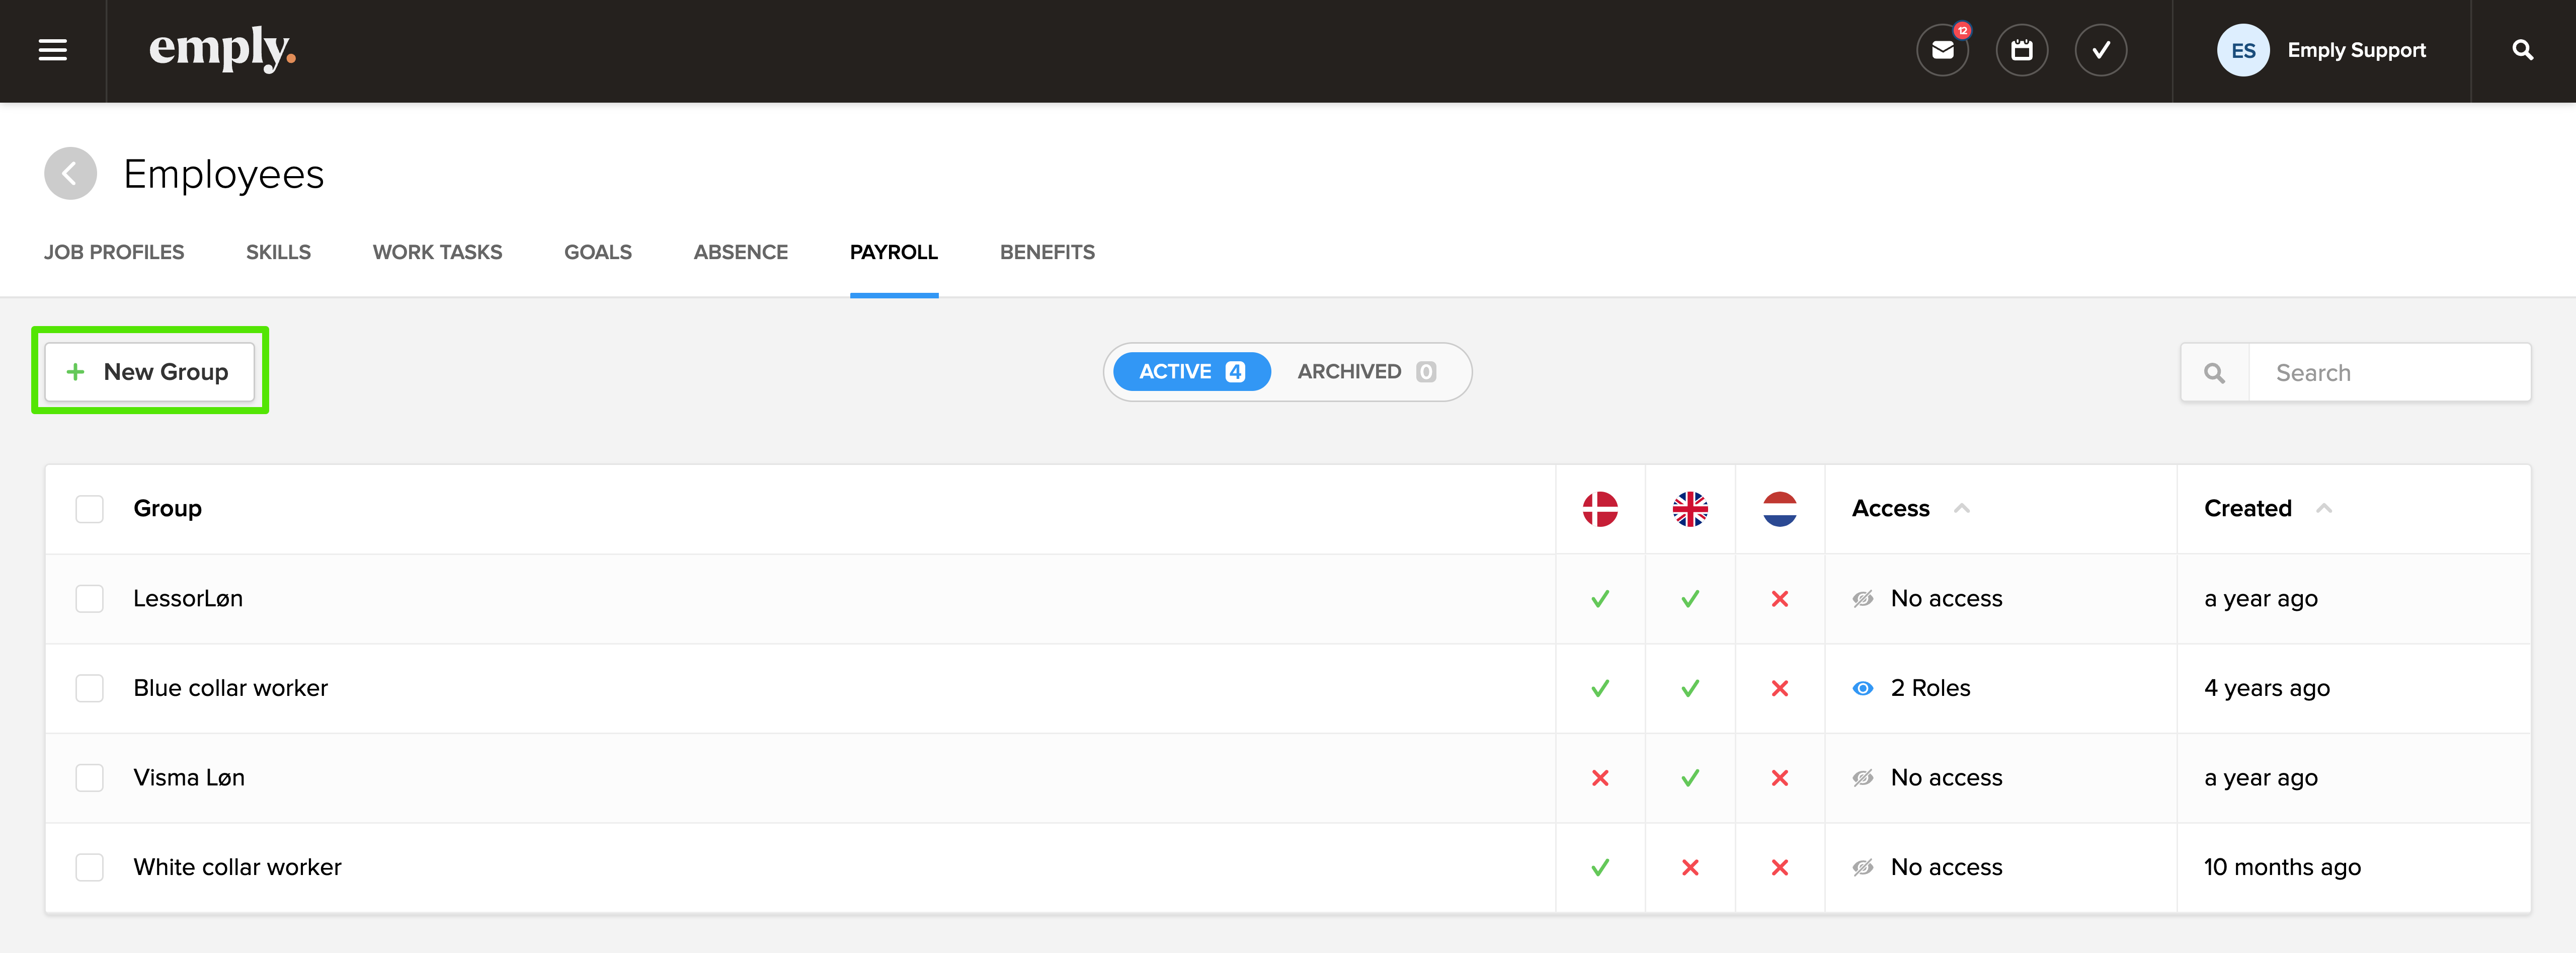
Task: Check the LessorLøn row checkbox
Action: point(90,599)
